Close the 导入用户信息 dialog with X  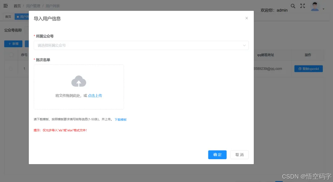247,18
